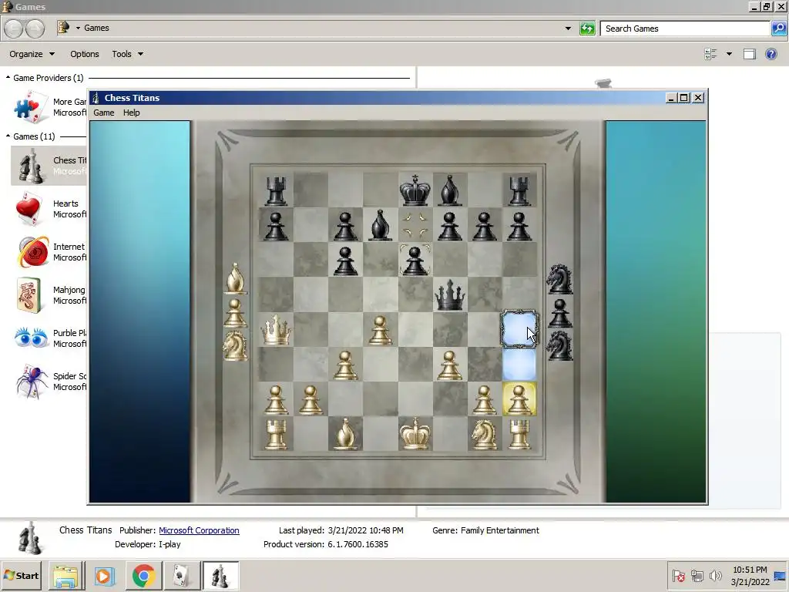This screenshot has width=789, height=592.
Task: Open the Start menu
Action: point(21,575)
